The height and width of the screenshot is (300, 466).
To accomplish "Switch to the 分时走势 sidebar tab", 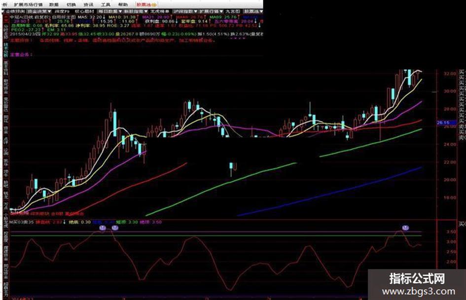I will pyautogui.click(x=6, y=32).
